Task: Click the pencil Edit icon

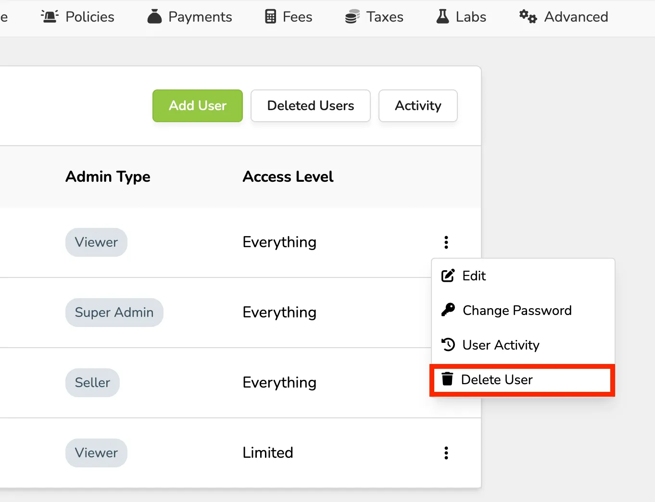Action: (x=448, y=276)
